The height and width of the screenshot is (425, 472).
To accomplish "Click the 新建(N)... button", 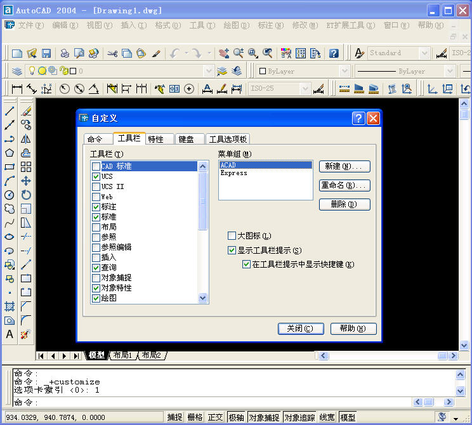I will (x=344, y=166).
